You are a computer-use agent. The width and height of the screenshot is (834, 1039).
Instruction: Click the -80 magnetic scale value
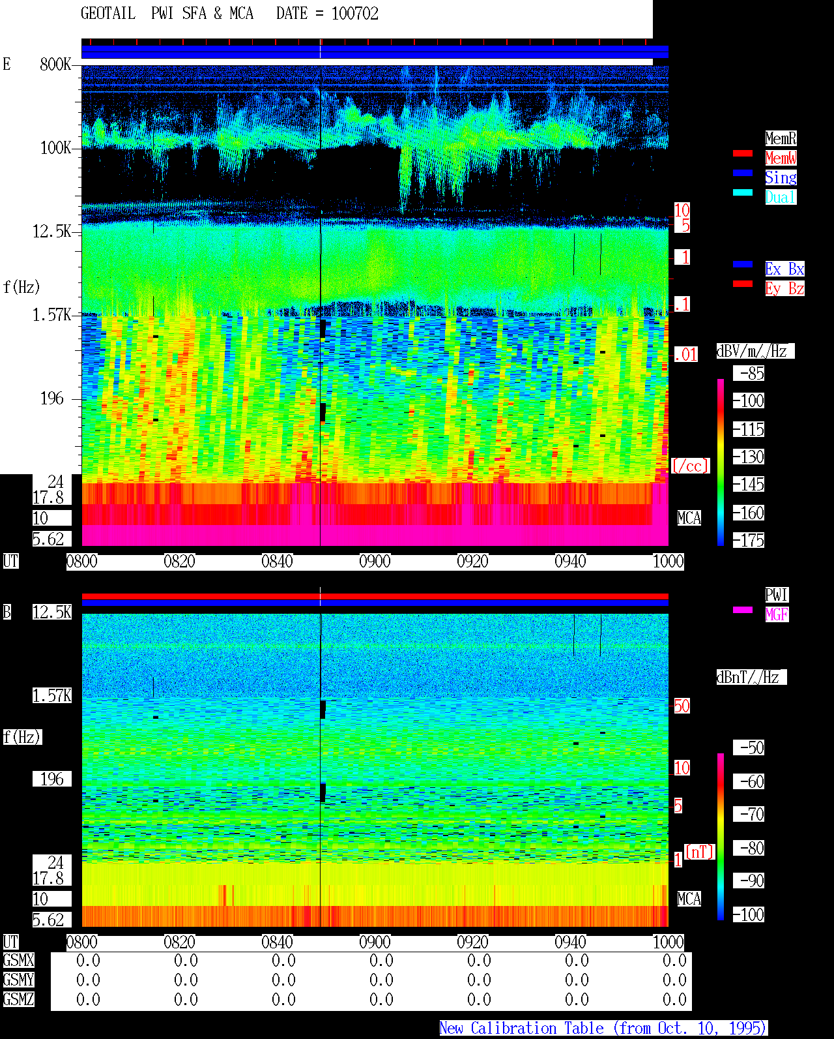pyautogui.click(x=749, y=848)
